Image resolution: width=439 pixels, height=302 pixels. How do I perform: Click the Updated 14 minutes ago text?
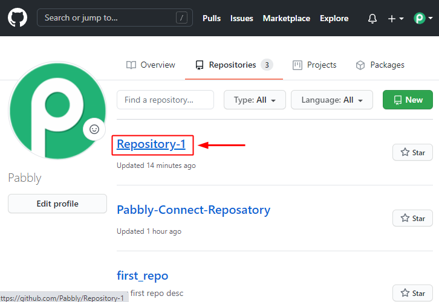coord(156,165)
